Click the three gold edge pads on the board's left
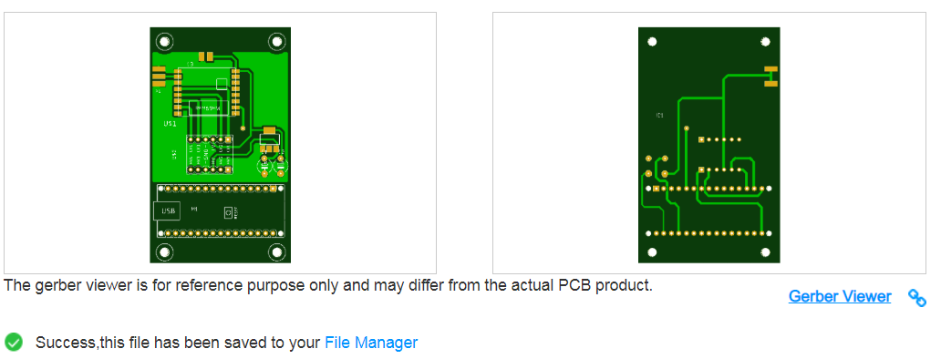The height and width of the screenshot is (359, 941). [158, 77]
